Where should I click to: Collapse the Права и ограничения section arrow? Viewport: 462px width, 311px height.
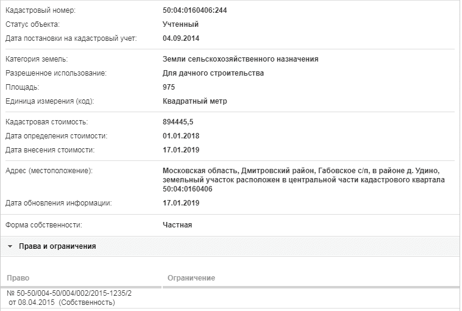point(10,246)
